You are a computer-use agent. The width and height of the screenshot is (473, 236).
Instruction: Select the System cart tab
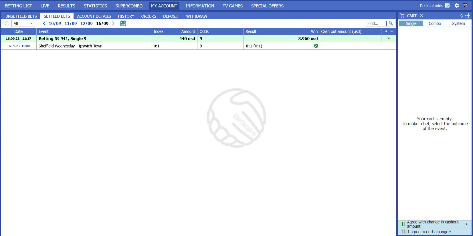coord(458,23)
